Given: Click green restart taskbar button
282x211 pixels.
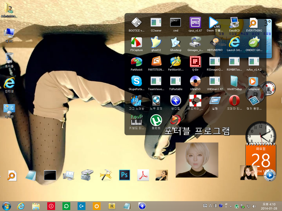Looking at the screenshot, I should 66,206.
